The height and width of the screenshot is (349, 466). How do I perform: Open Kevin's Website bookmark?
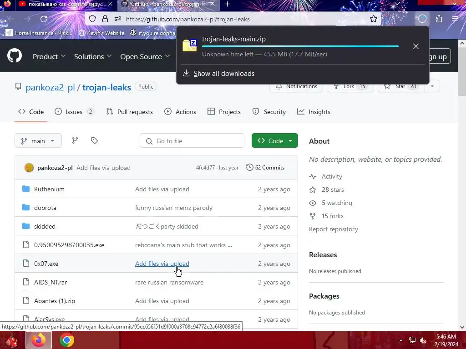click(x=101, y=33)
